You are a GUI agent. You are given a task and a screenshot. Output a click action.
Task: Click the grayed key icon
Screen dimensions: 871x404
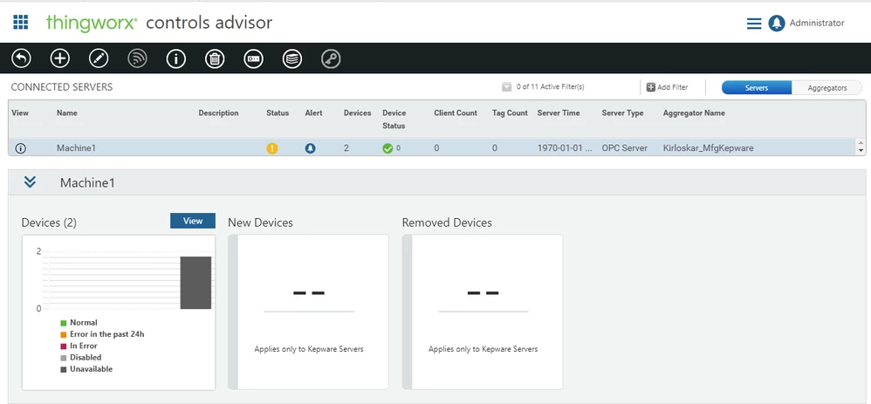click(331, 58)
